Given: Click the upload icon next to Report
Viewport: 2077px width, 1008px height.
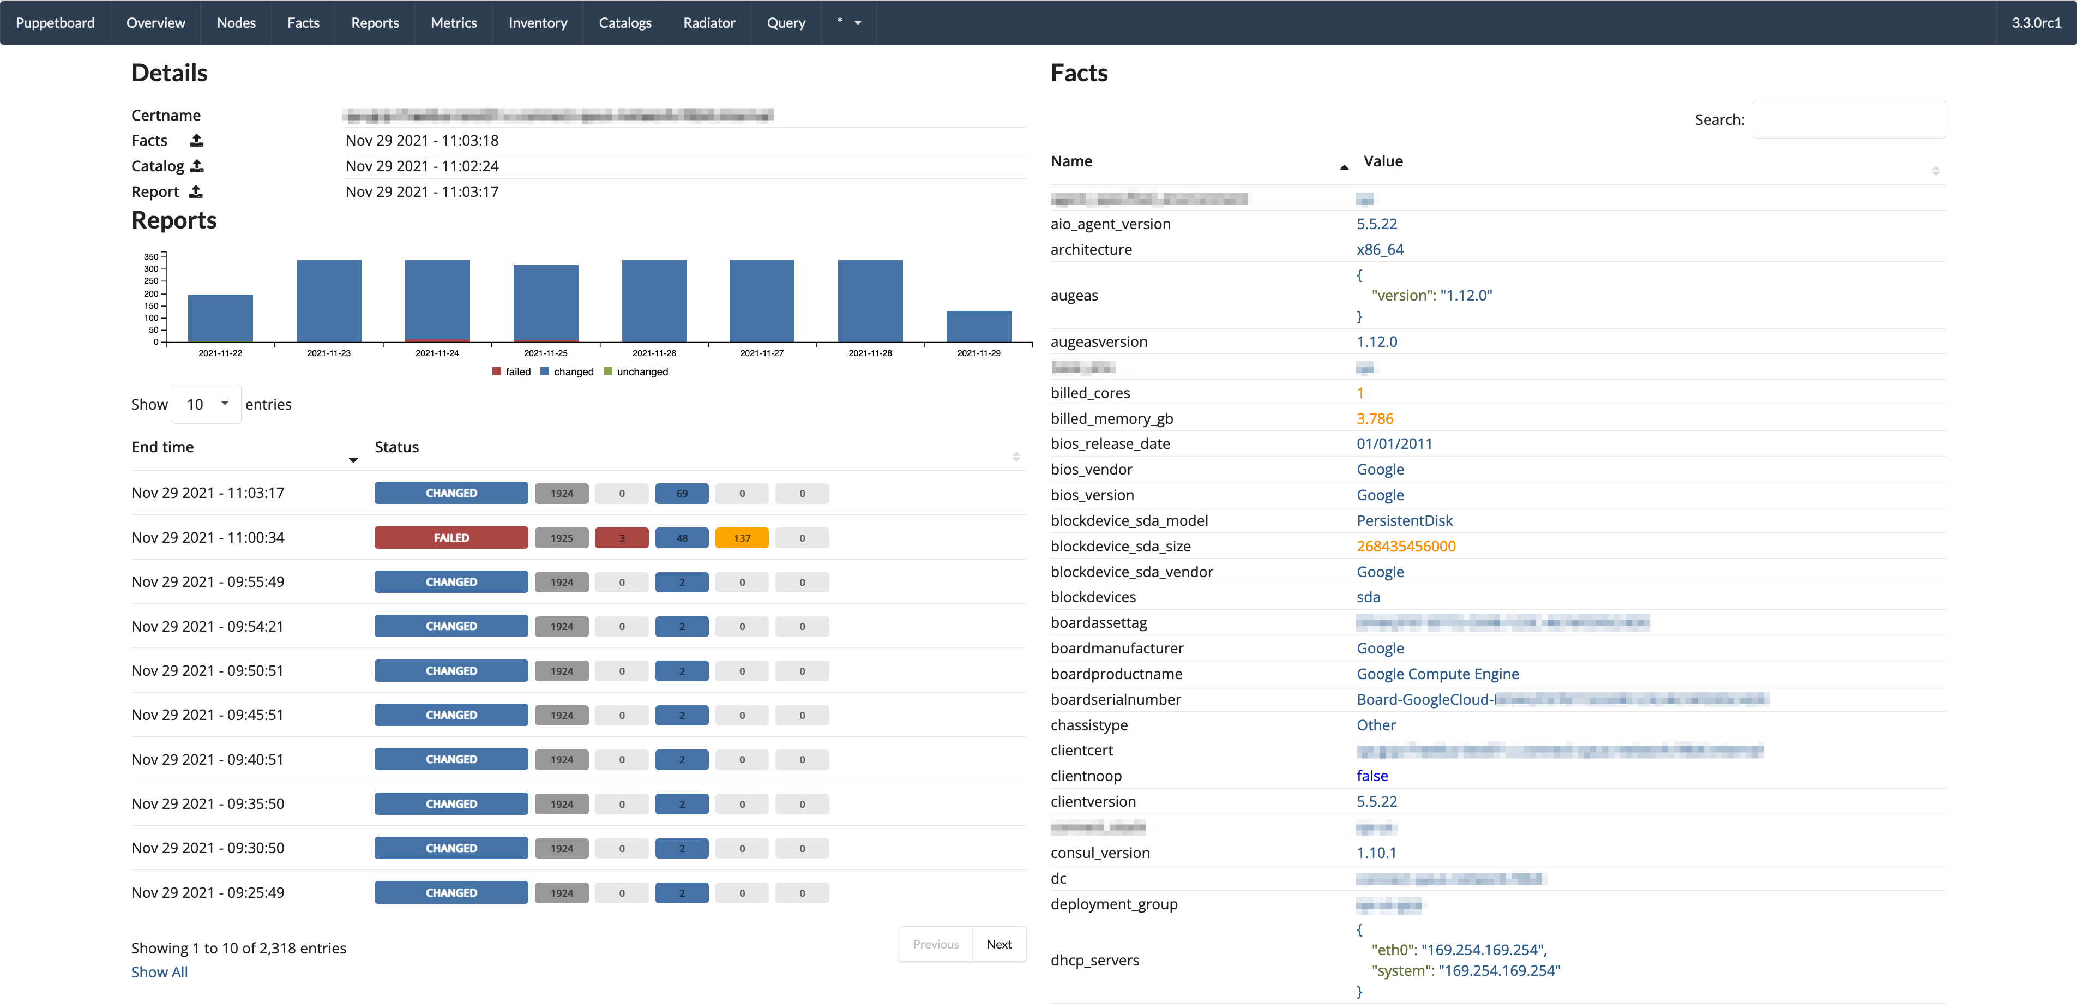Looking at the screenshot, I should 196,192.
